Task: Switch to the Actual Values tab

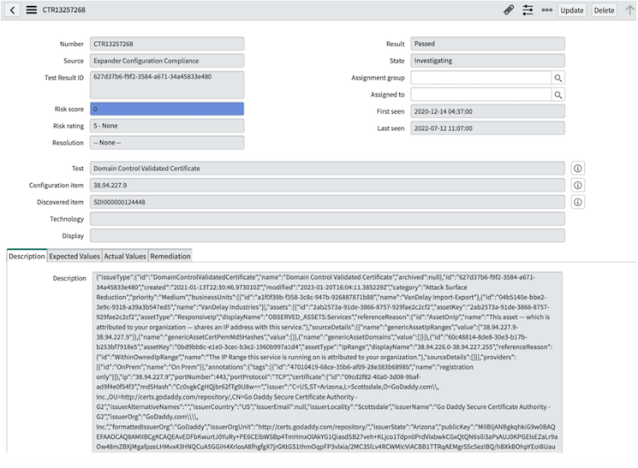Action: 124,256
